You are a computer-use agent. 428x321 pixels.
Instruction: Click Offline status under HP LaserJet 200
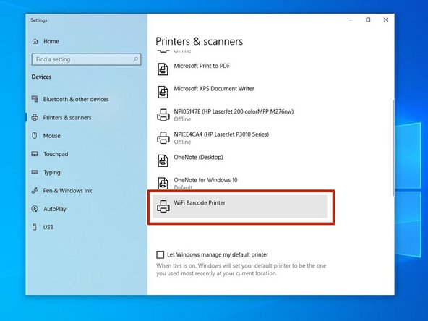point(182,119)
